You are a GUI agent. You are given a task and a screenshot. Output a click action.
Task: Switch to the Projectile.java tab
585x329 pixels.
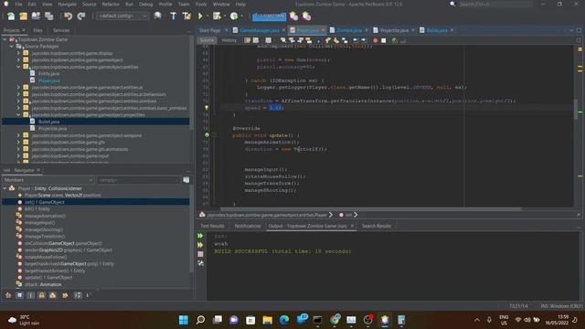[x=394, y=30]
